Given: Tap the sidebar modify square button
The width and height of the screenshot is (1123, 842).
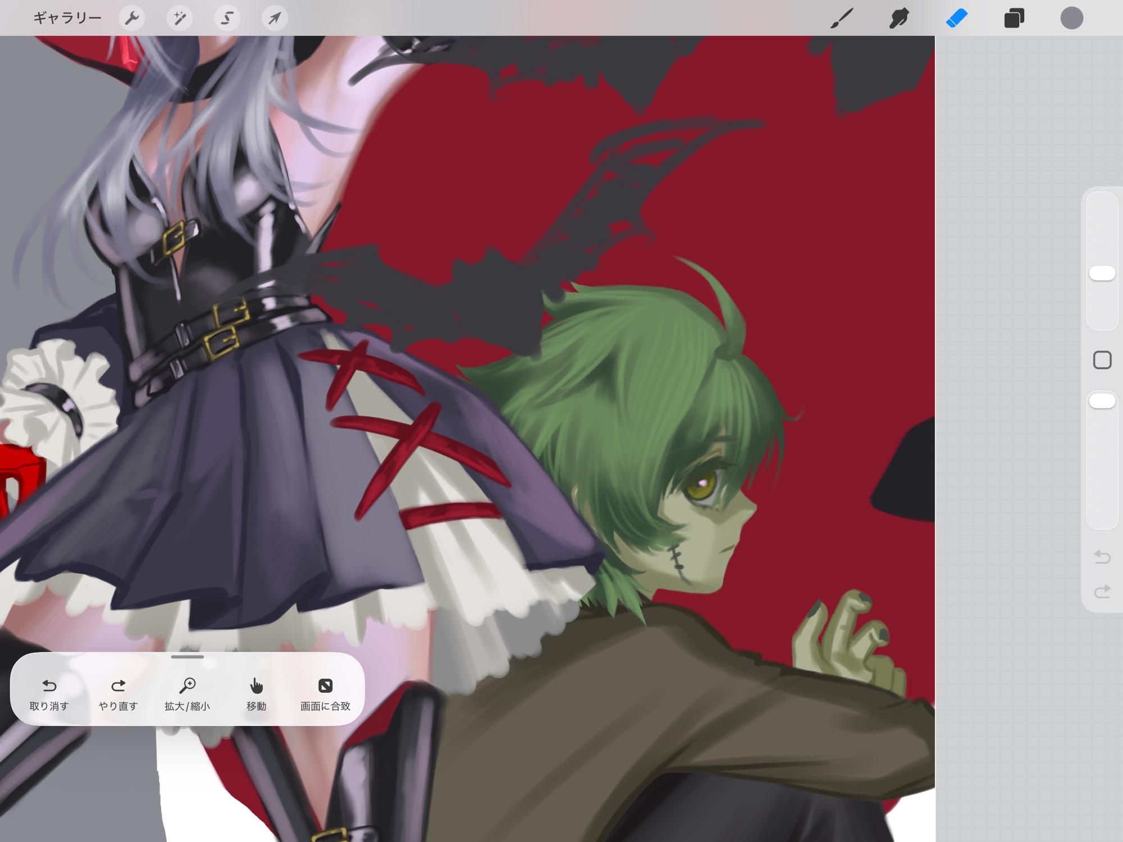Looking at the screenshot, I should 1102,360.
